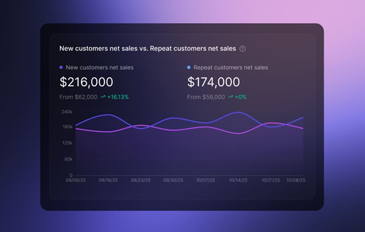Click the chart title heading text
The height and width of the screenshot is (232, 365).
click(147, 49)
